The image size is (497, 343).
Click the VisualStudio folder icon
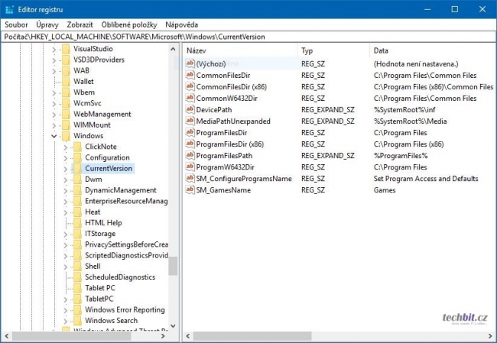(66, 49)
